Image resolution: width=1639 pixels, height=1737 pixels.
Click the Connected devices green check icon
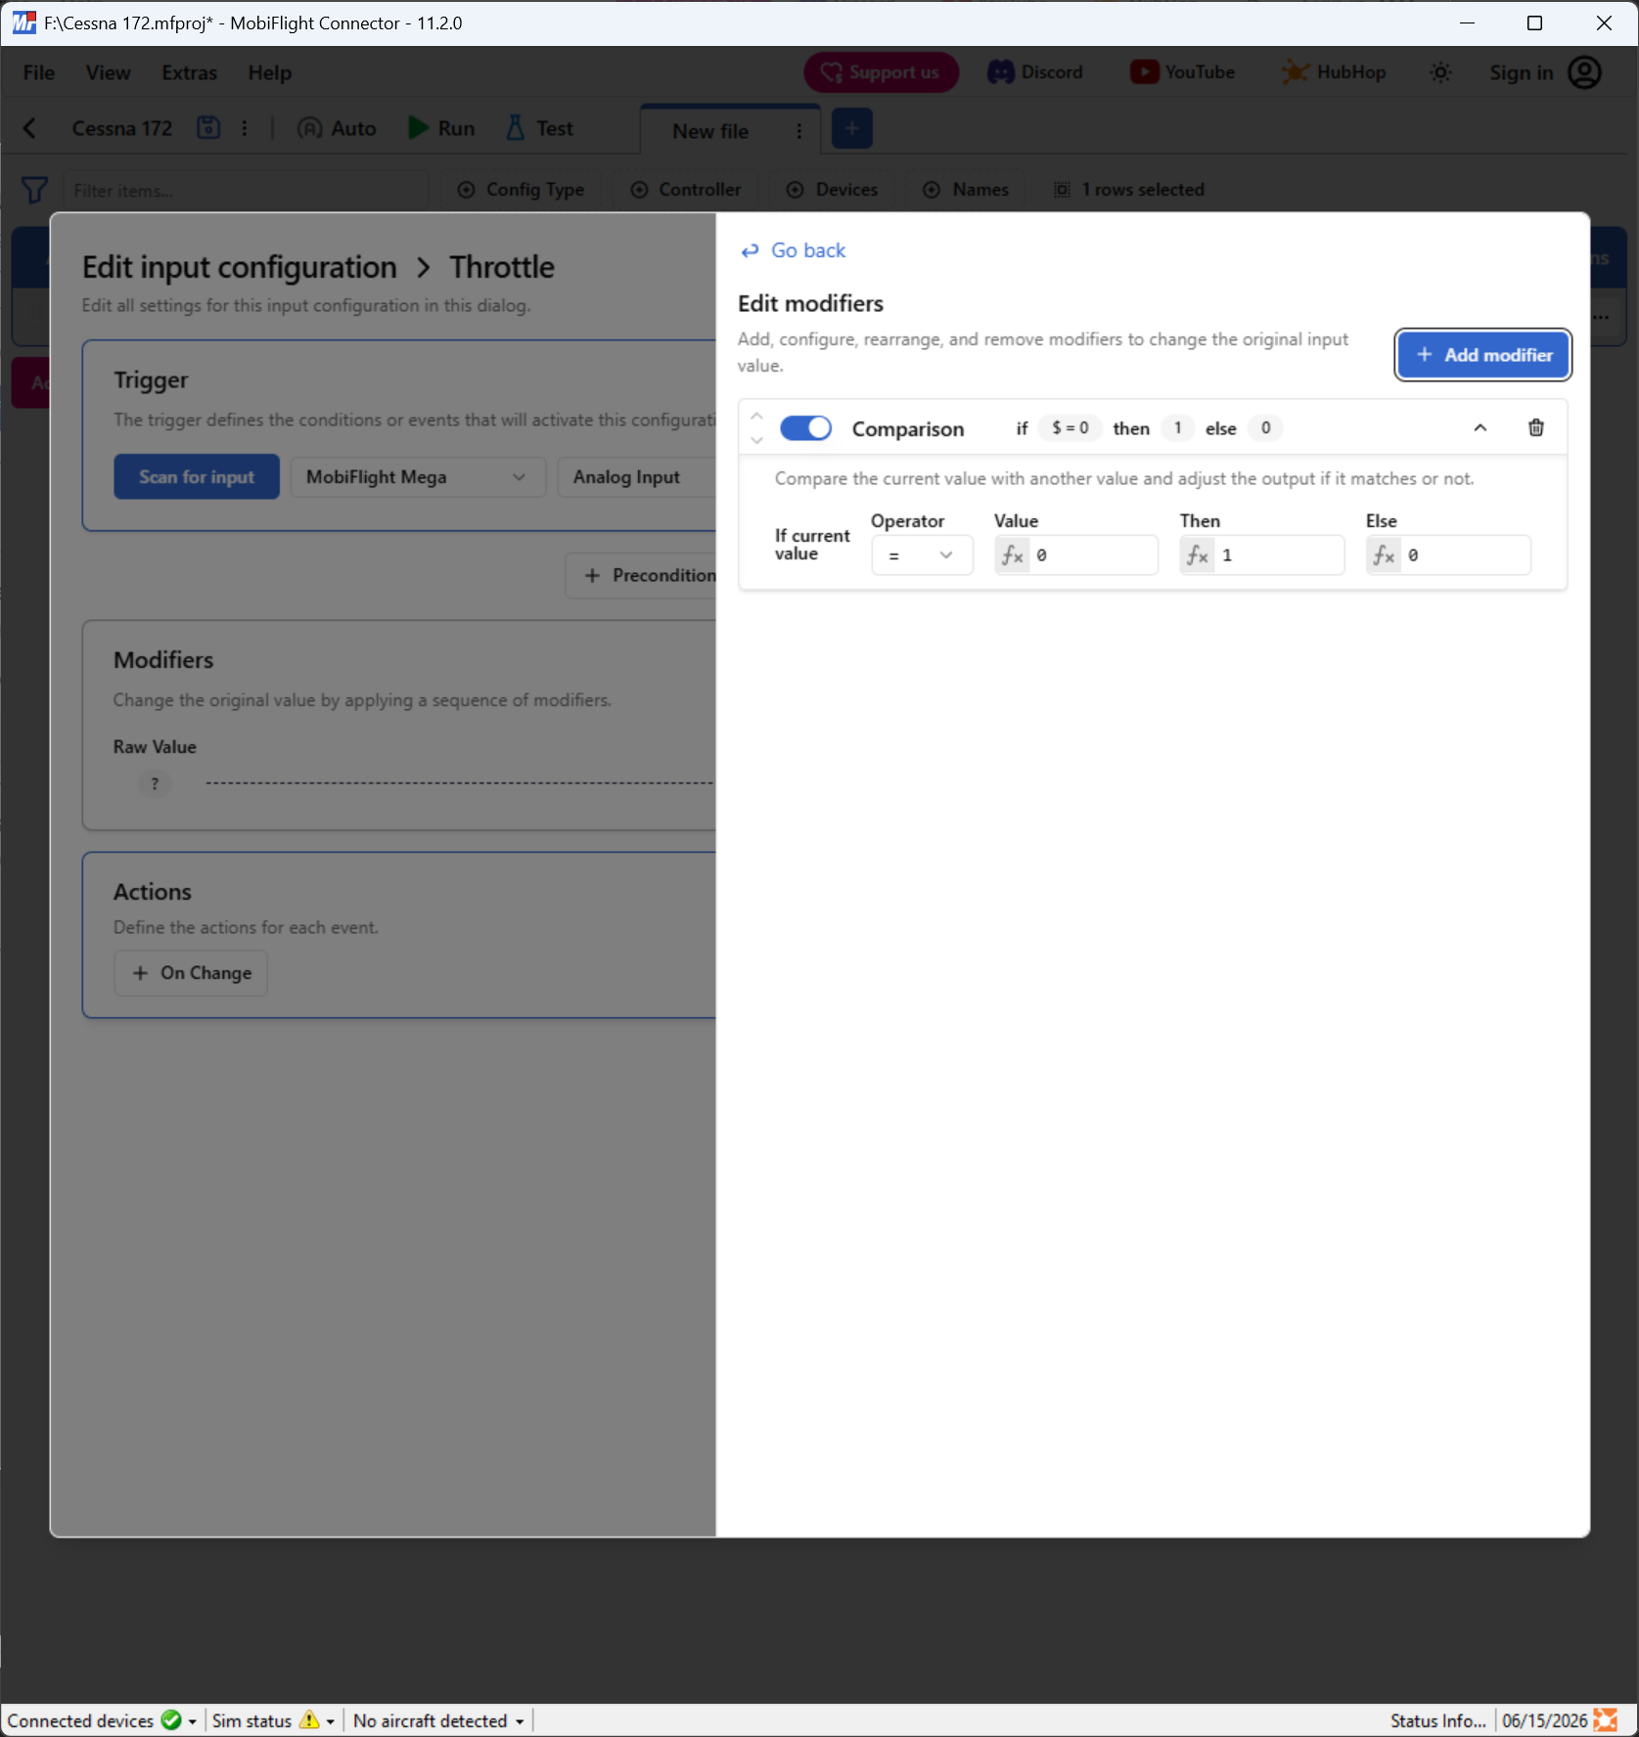click(x=171, y=1719)
